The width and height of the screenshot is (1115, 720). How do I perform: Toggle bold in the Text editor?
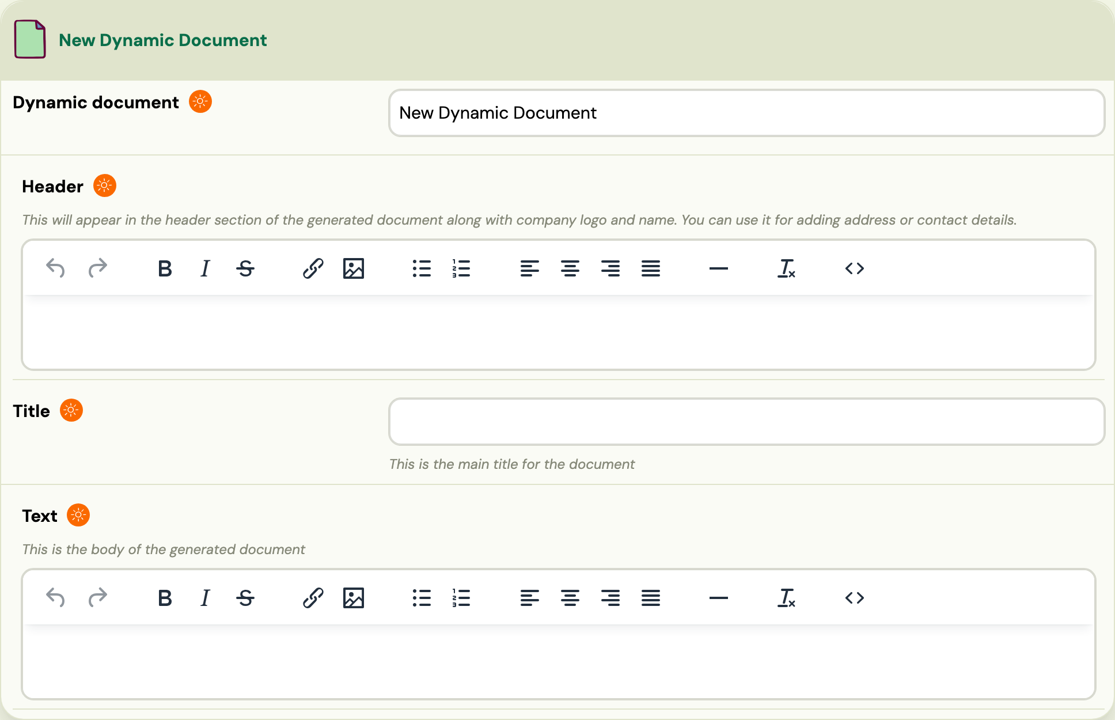pyautogui.click(x=165, y=598)
